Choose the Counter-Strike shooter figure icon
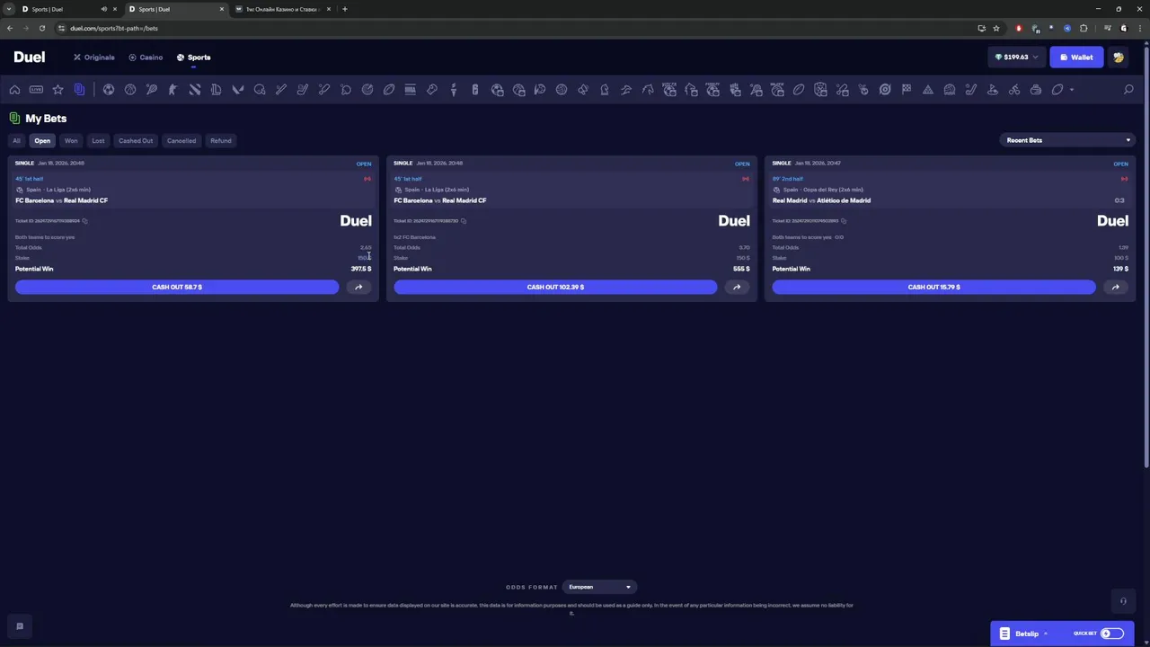Viewport: 1150px width, 647px height. click(172, 90)
